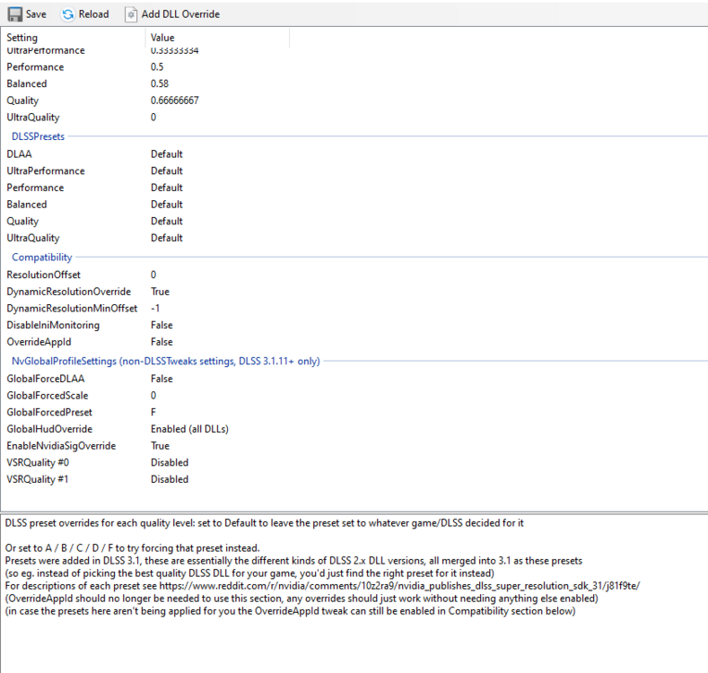Toggle EnableNvidiaSigOverride True value
This screenshot has width=708, height=673.
[160, 445]
